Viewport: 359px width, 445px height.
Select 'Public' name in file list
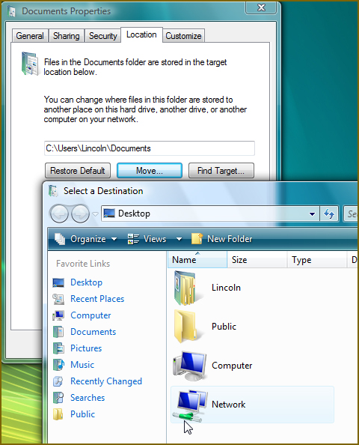(x=224, y=327)
